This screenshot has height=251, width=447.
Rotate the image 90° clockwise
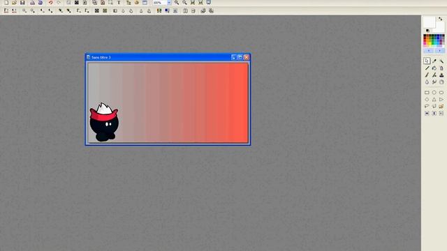pyautogui.click(x=211, y=11)
